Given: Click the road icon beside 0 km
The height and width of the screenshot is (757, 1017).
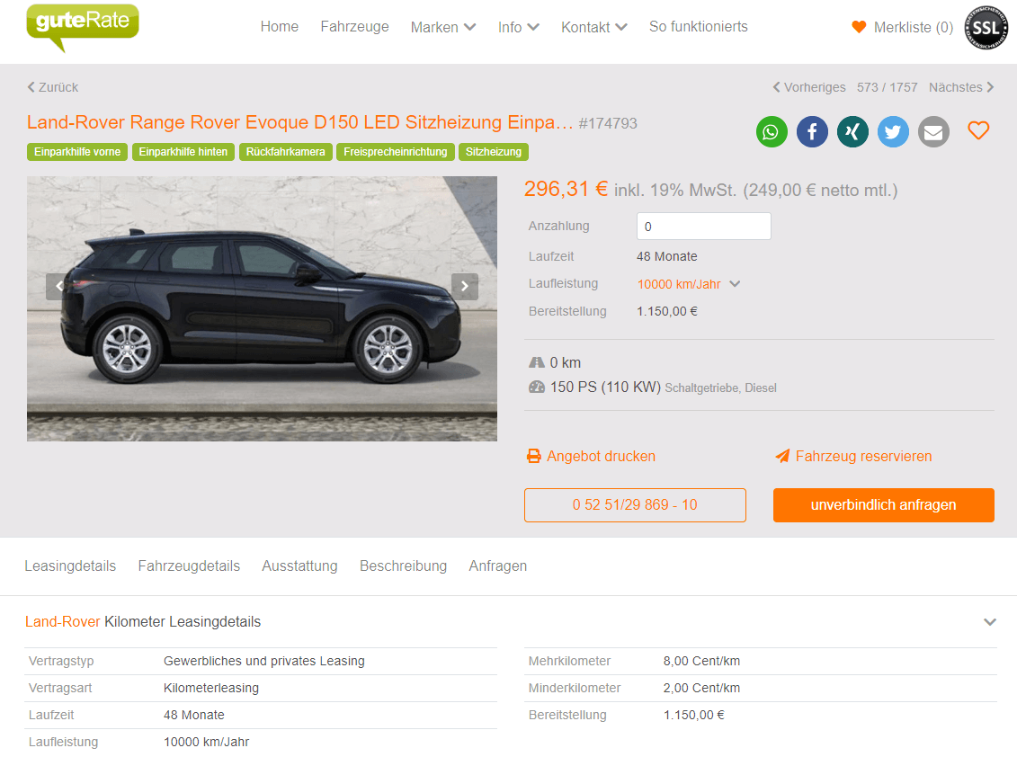Looking at the screenshot, I should click(x=537, y=362).
